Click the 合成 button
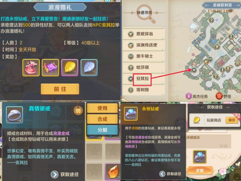 [x=102, y=119]
